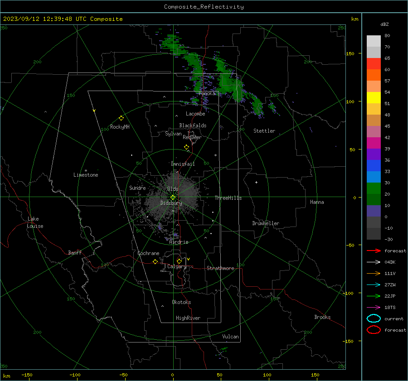This screenshot has height=381, width=408.
Task: Click the dBZ legend heading
Action: pos(384,24)
